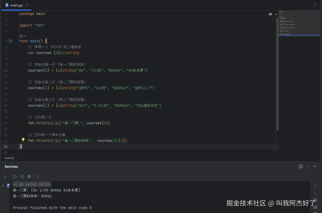Toggle the crossed-out eye icon in editor

point(270,14)
